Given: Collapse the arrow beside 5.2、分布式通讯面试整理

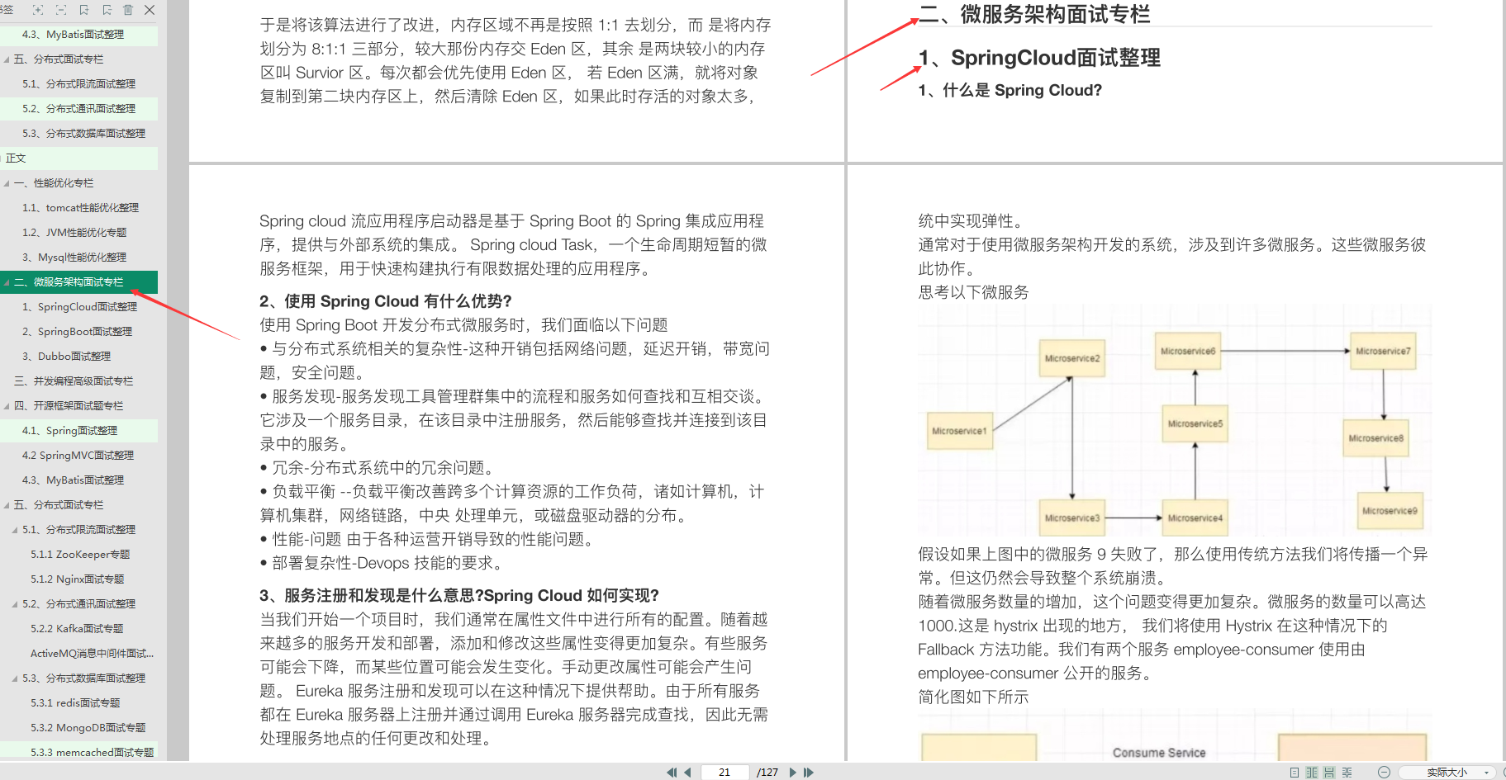Looking at the screenshot, I should pyautogui.click(x=15, y=604).
